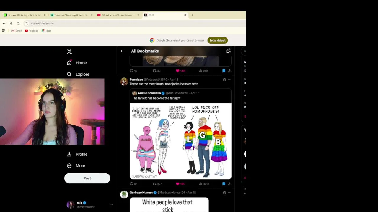The image size is (378, 212).
Task: Open a new browser tab
Action: tap(192, 15)
